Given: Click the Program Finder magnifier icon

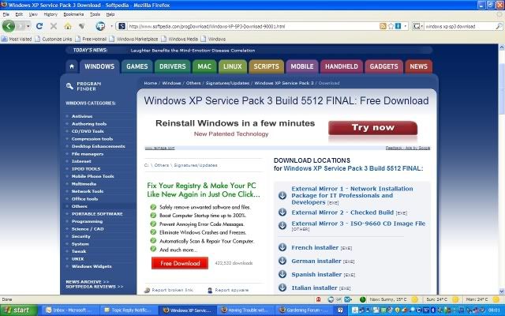Looking at the screenshot, I should (69, 86).
